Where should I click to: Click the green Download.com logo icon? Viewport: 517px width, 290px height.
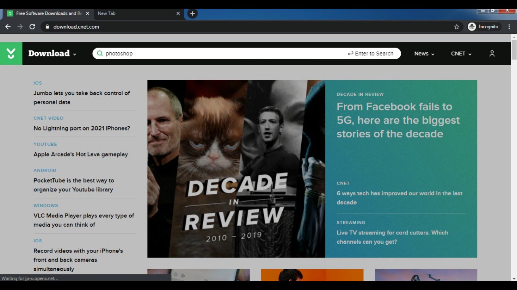point(11,54)
